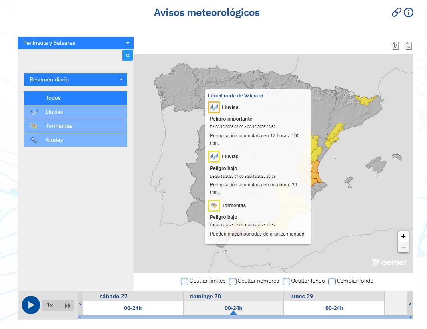Check the Ocultar nombres option
Screen dimensions: 427x329
(233, 282)
